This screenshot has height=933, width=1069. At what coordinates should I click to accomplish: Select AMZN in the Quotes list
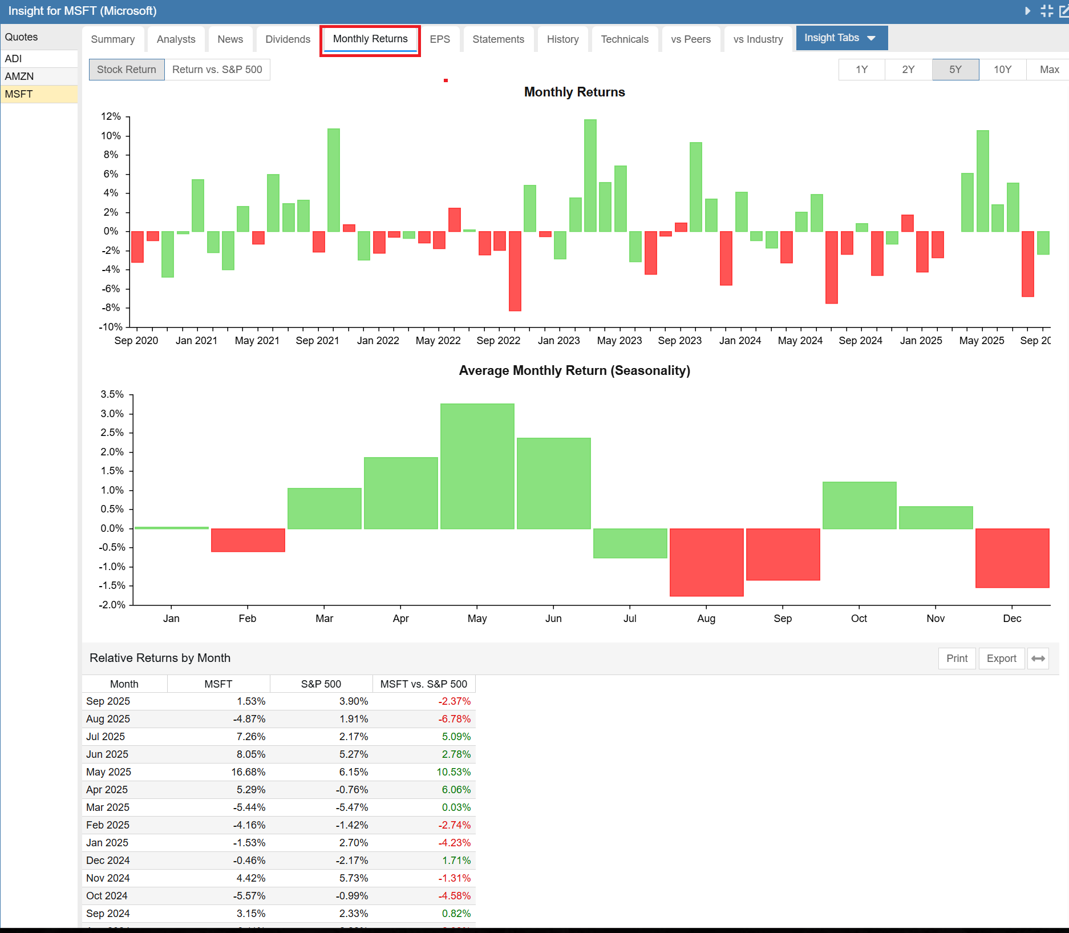click(x=19, y=76)
